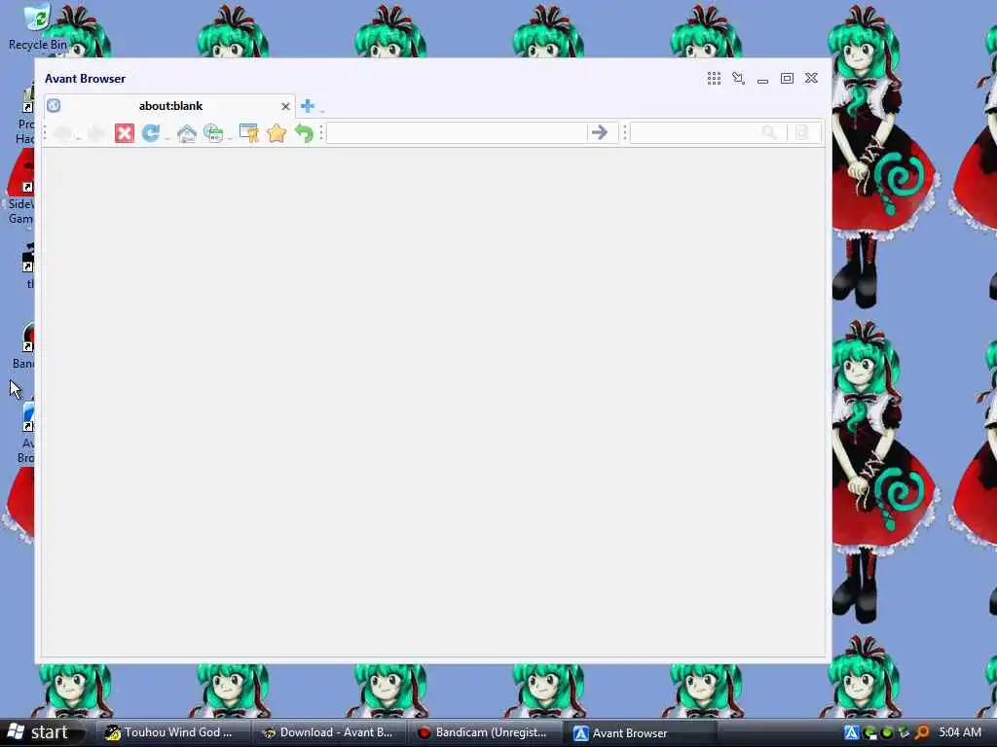Open the AutoFill key icon
The width and height of the screenshot is (997, 747).
tap(248, 133)
